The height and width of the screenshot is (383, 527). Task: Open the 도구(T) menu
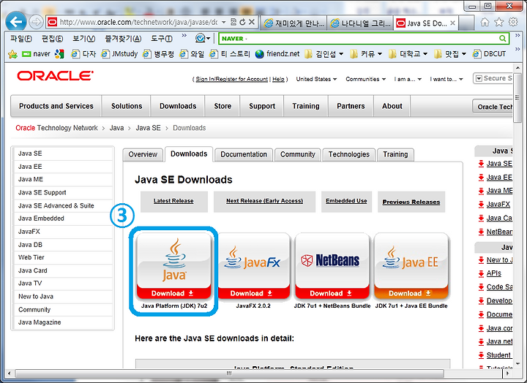pyautogui.click(x=161, y=39)
